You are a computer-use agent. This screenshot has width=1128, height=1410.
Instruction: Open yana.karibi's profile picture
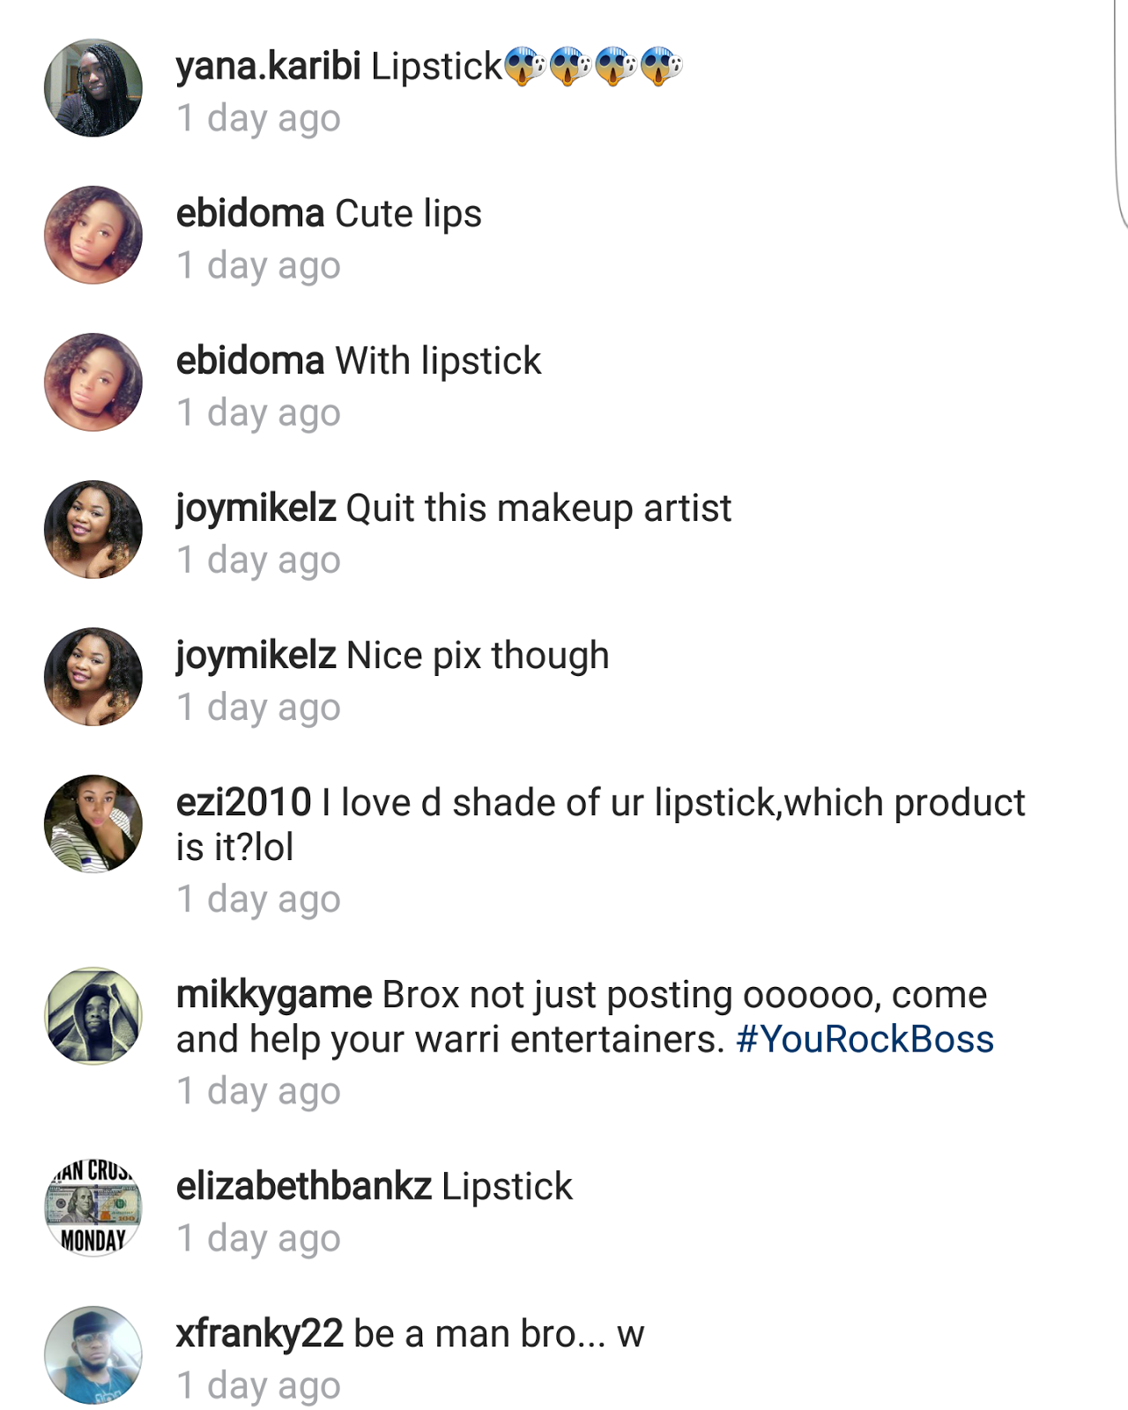pos(93,87)
